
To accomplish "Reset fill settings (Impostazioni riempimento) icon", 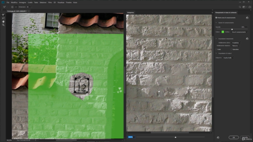I will click(x=247, y=39).
